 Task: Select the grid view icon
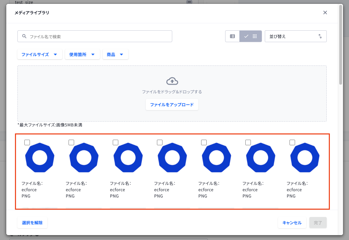pos(255,36)
